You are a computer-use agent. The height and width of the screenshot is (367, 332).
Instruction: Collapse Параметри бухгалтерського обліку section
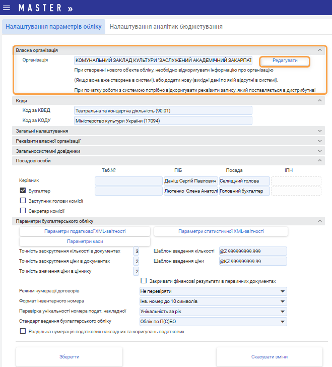319,221
